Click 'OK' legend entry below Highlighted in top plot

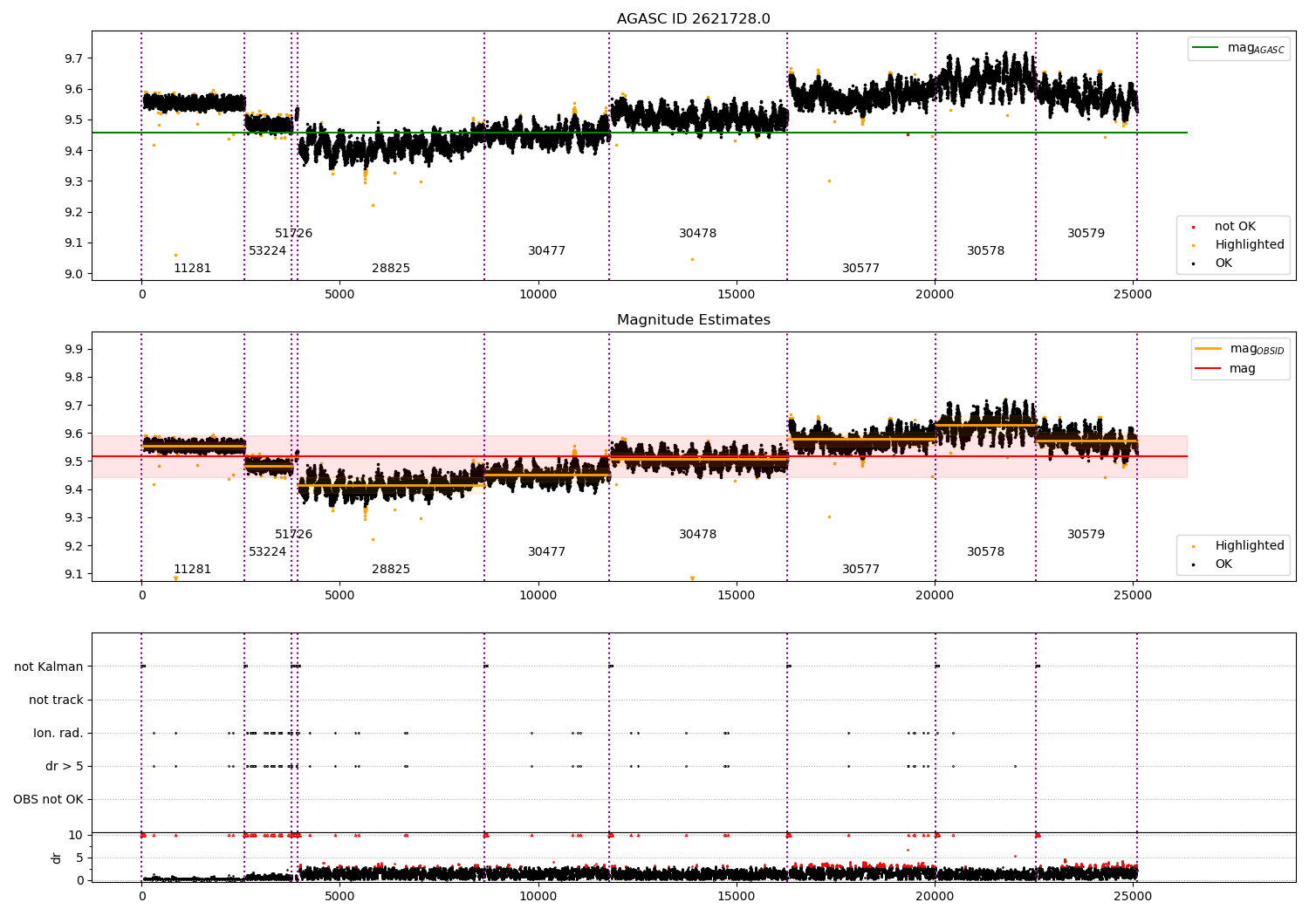pos(1213,263)
